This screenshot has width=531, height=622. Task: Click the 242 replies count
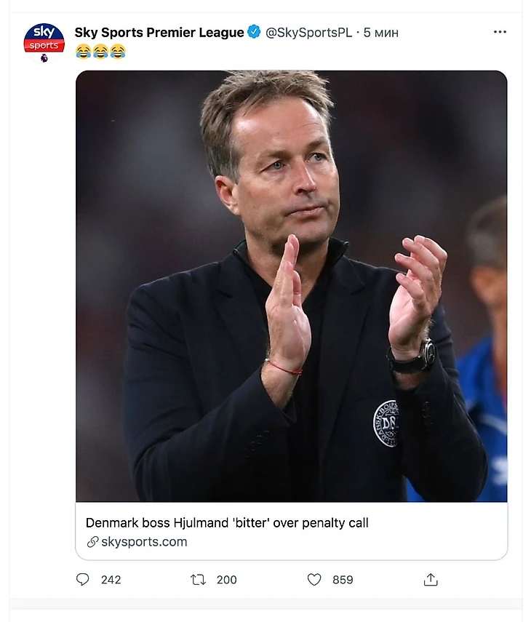[x=111, y=580]
